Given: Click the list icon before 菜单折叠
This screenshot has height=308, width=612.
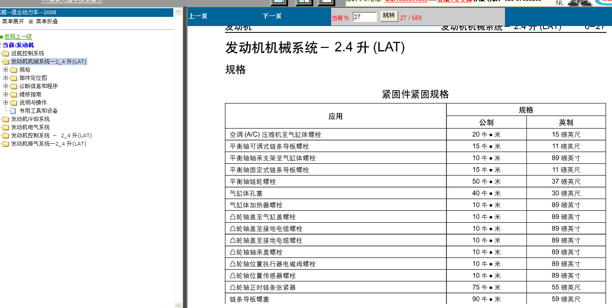Looking at the screenshot, I should (x=31, y=21).
